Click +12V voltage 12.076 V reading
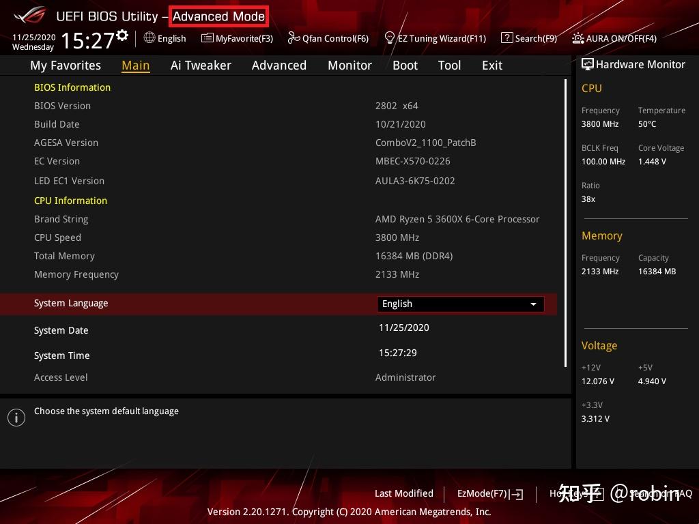 pyautogui.click(x=598, y=381)
